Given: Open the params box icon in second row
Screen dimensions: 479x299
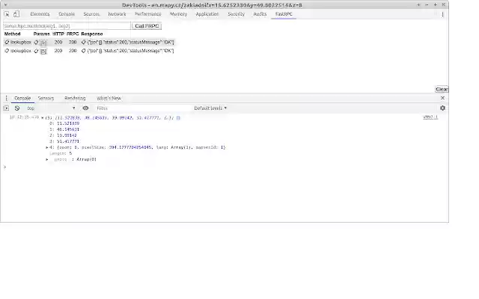Looking at the screenshot, I should click(43, 52).
